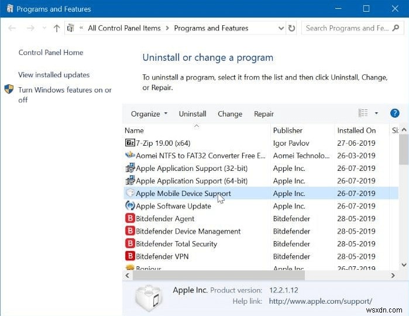
Task: Click the Apple Application Support (64-bit) icon
Action: click(130, 181)
